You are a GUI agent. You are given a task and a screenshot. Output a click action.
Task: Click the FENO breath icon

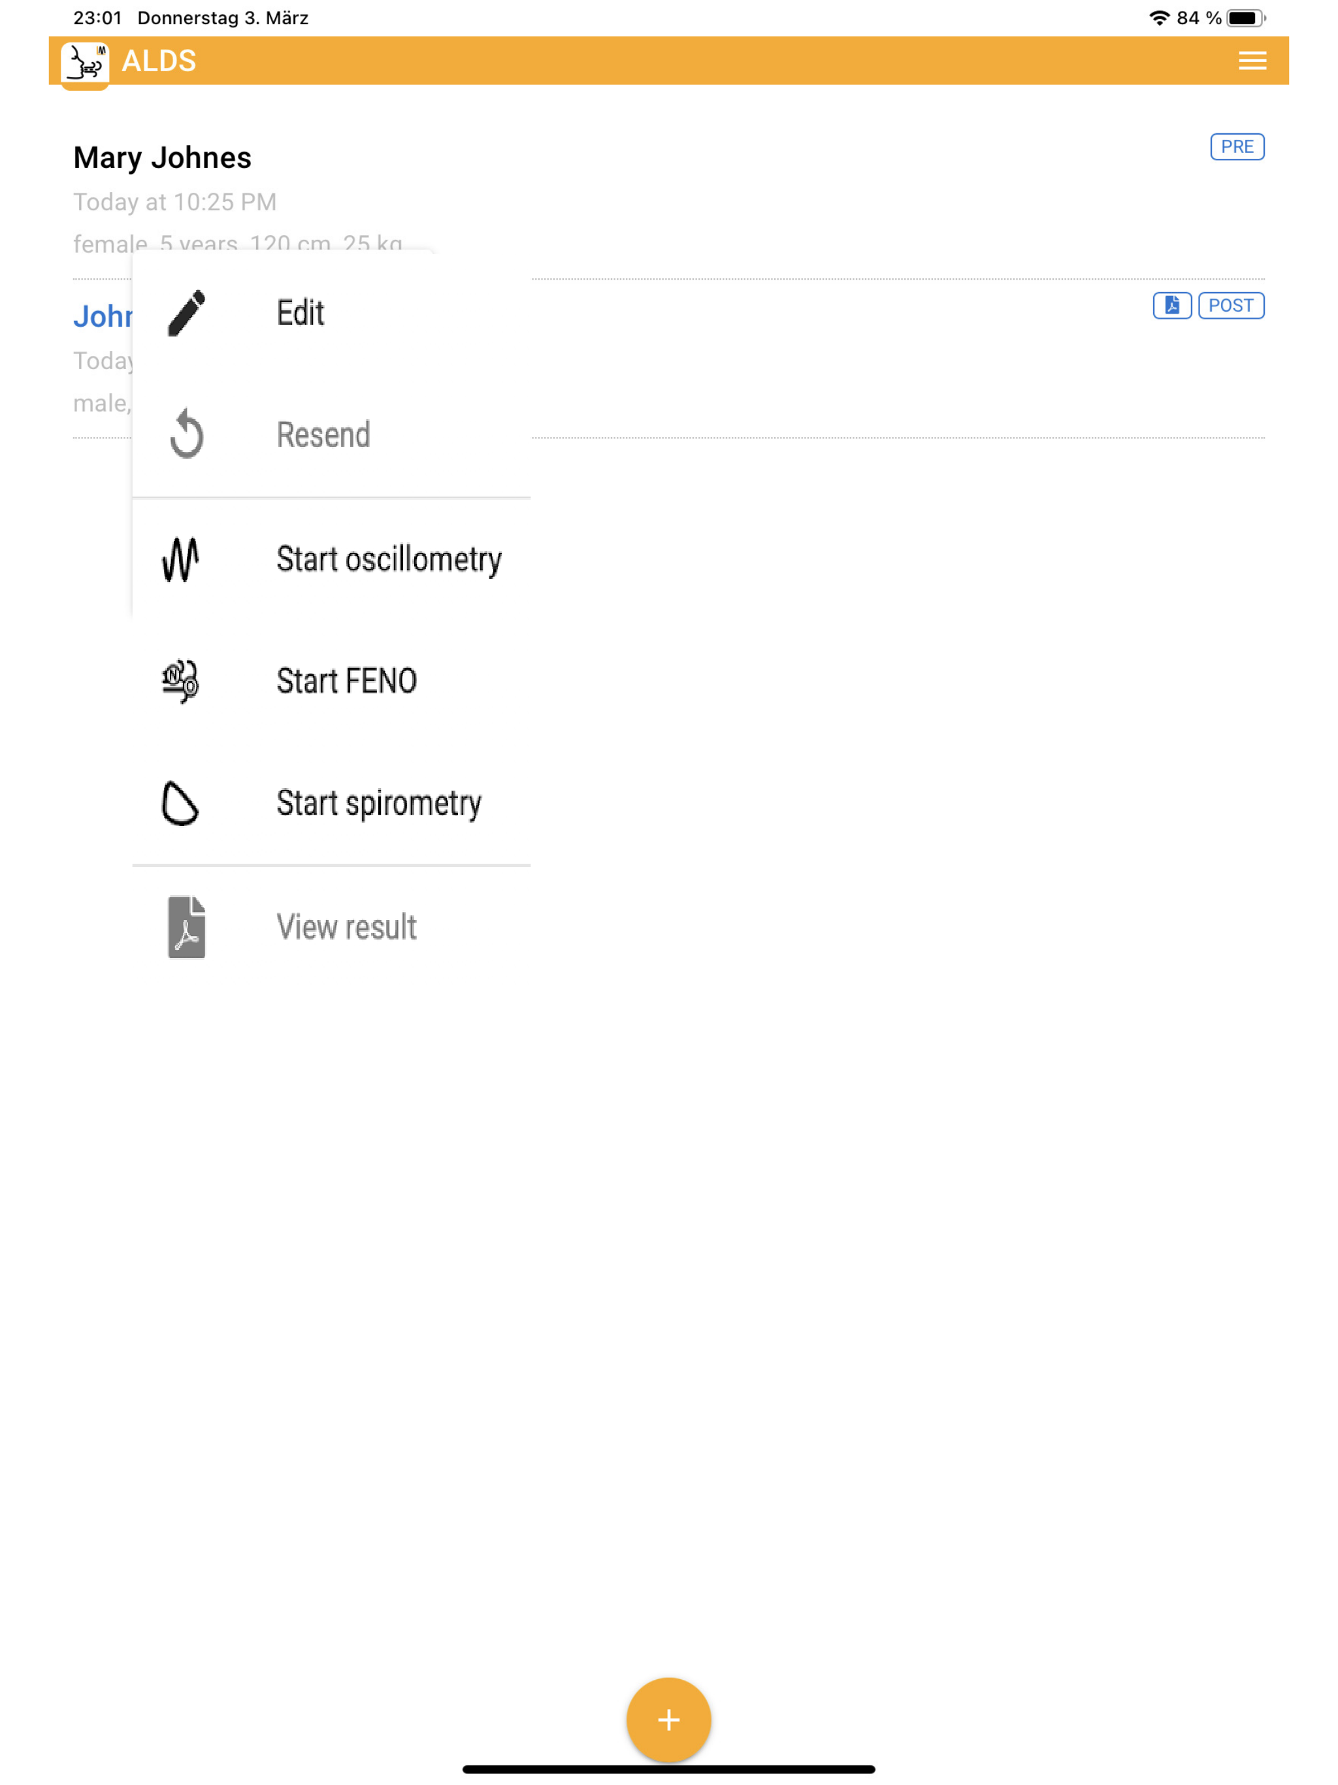(180, 681)
